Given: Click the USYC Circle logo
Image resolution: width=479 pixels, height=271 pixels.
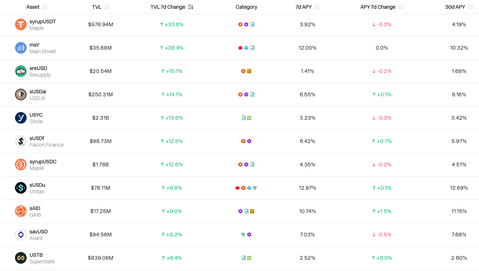Looking at the screenshot, I should click(21, 118).
